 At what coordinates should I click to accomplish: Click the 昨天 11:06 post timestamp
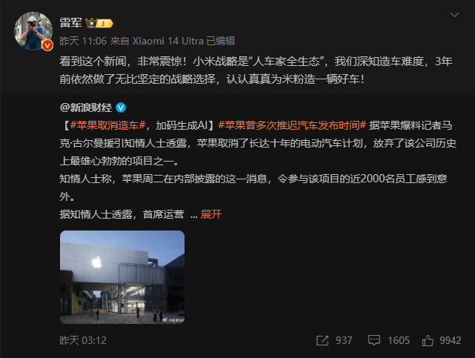(83, 41)
